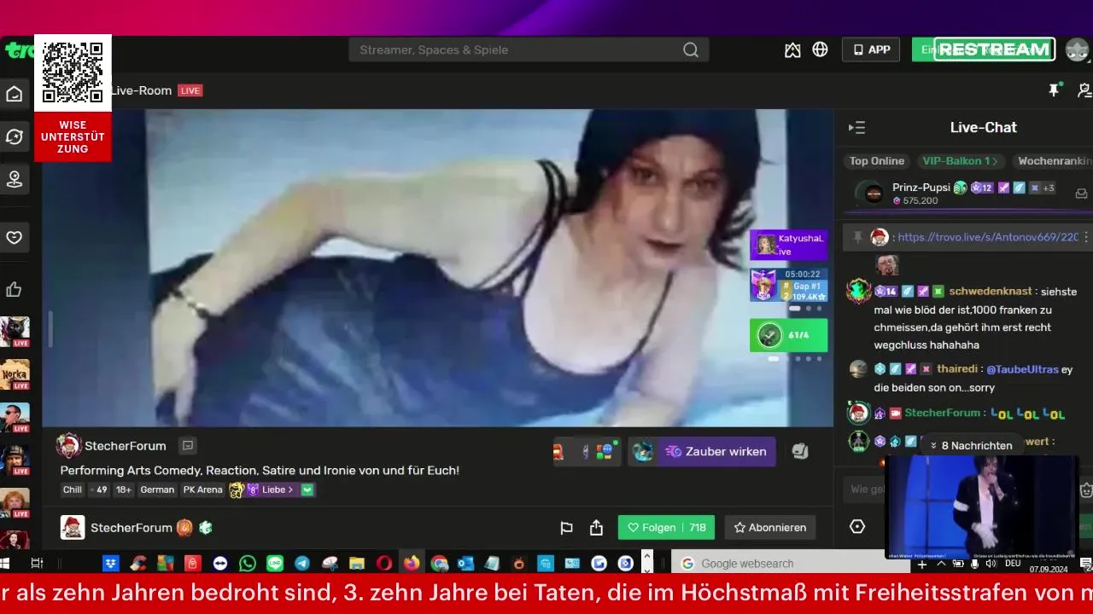Open WhatsApp from the taskbar

click(x=248, y=563)
